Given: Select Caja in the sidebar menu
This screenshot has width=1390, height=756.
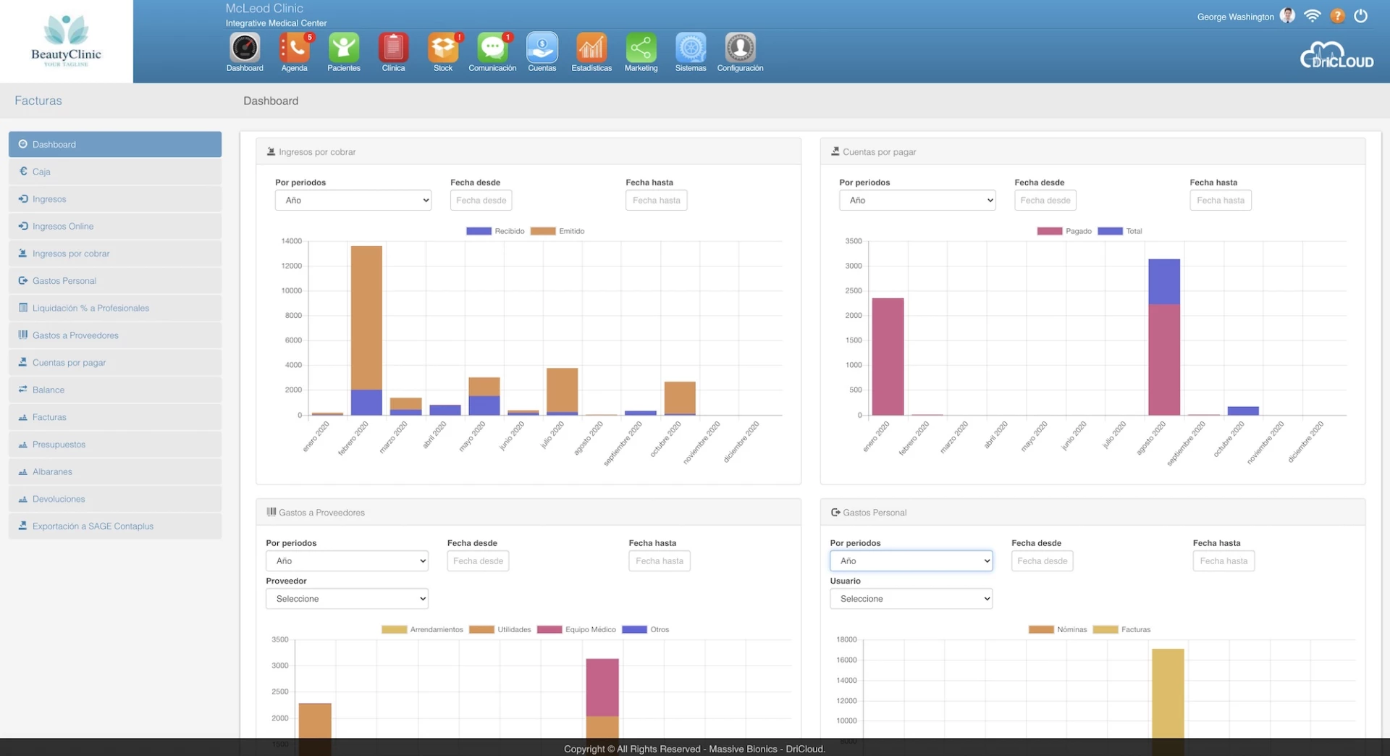Looking at the screenshot, I should (x=42, y=172).
